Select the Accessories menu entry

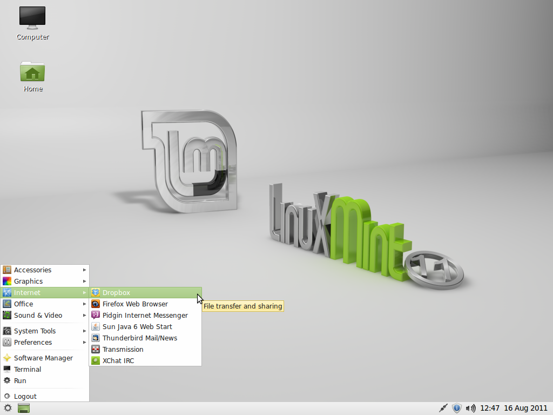click(x=45, y=270)
